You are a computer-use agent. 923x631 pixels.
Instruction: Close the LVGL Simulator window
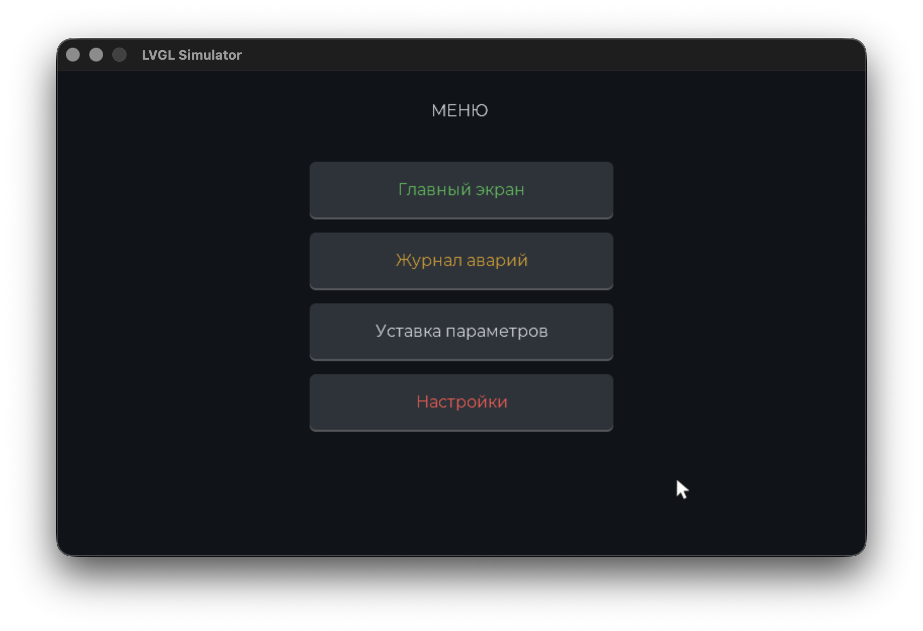pyautogui.click(x=73, y=55)
